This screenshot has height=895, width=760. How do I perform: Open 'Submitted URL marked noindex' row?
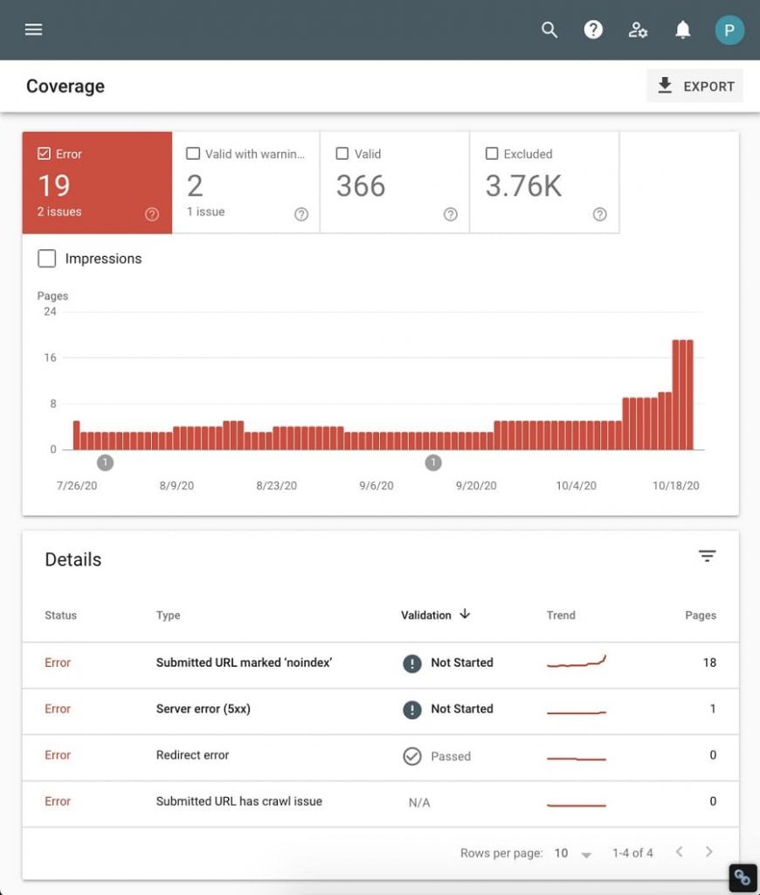(244, 663)
